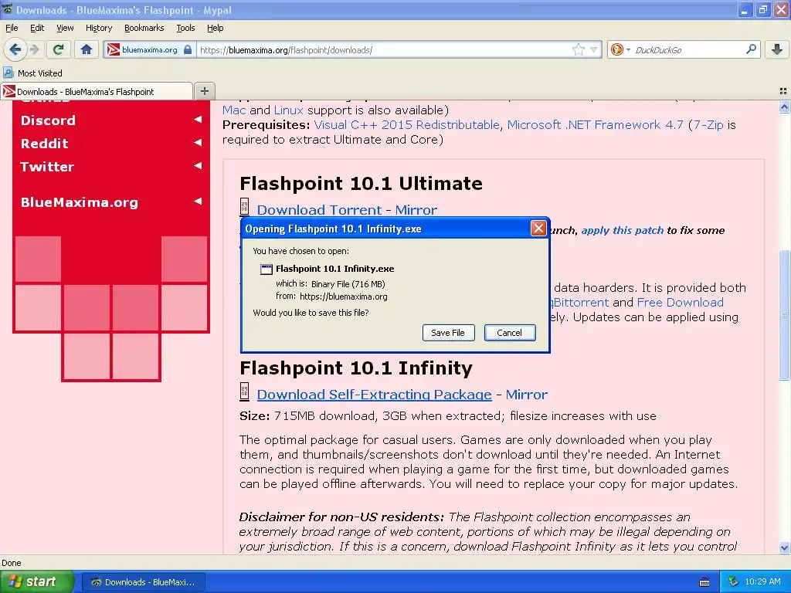Click the page scrollbar down arrow
Screen dimensions: 791x593
click(784, 547)
